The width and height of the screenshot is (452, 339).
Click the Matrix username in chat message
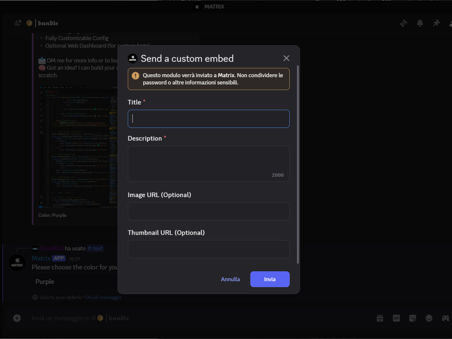pyautogui.click(x=41, y=258)
